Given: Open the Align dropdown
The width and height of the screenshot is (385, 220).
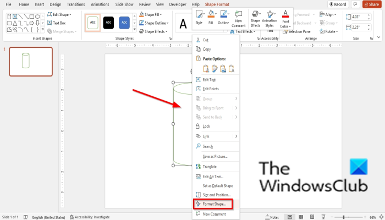Looking at the screenshot, I should [x=328, y=14].
